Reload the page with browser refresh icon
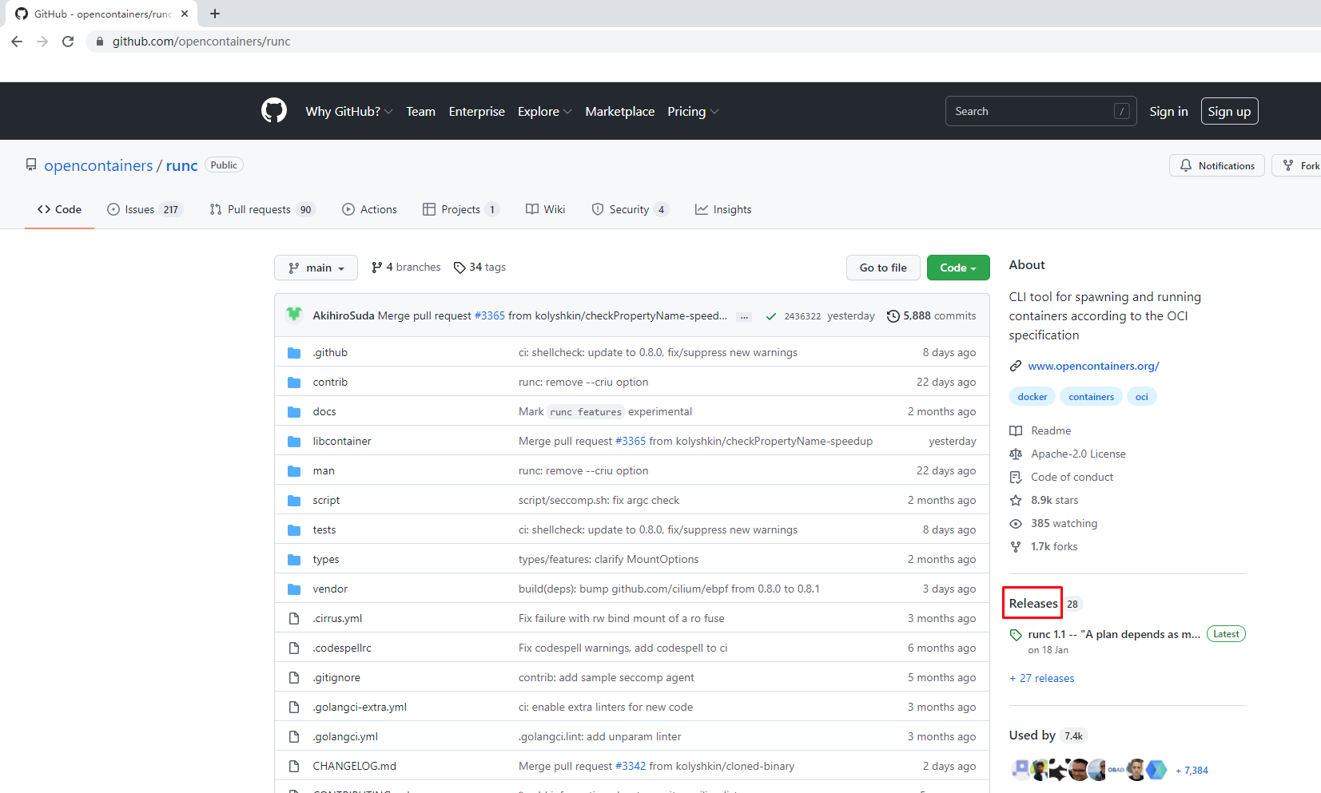Image resolution: width=1321 pixels, height=793 pixels. [x=68, y=42]
